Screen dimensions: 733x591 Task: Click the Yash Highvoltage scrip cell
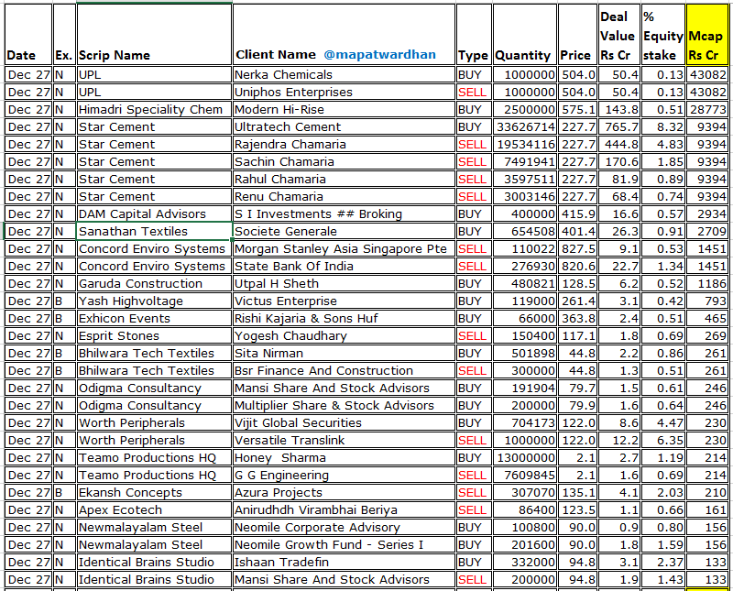pyautogui.click(x=154, y=301)
